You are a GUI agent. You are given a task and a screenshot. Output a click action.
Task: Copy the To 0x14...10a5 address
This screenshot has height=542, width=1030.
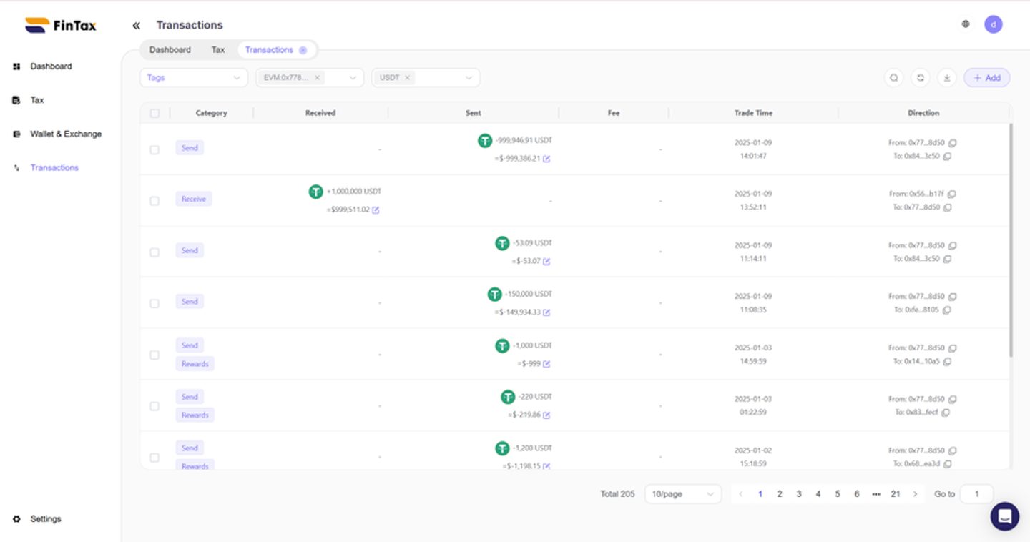click(947, 362)
